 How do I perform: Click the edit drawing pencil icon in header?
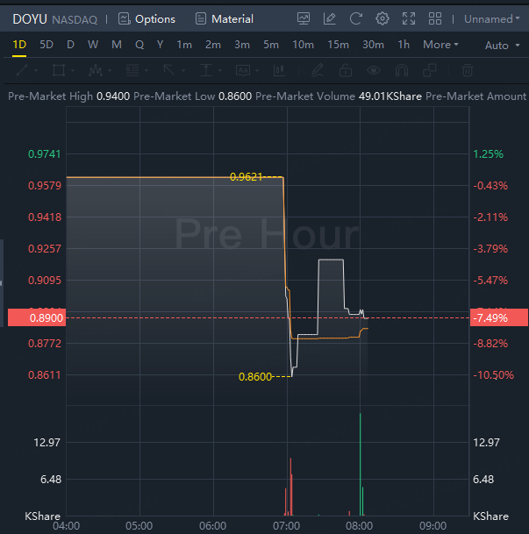[329, 18]
